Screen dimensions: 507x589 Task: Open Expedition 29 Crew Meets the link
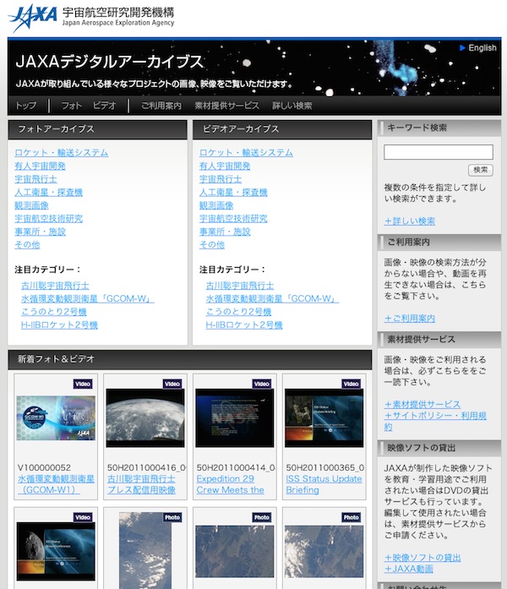[230, 484]
